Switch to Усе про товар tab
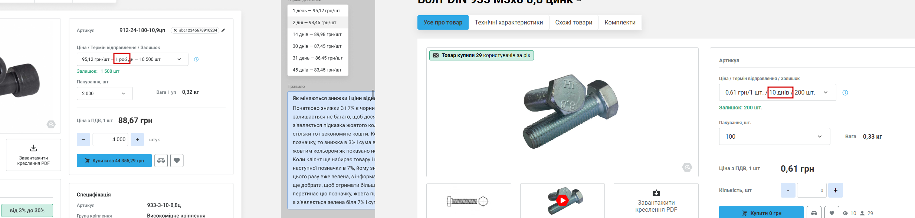This screenshot has height=218, width=915. pos(443,23)
